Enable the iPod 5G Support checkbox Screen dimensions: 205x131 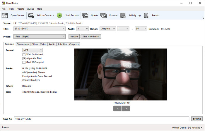coord(24,62)
